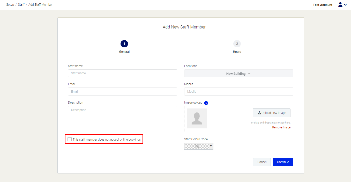The image size is (351, 182).
Task: Select the Mobile number input field
Action: [x=238, y=92]
